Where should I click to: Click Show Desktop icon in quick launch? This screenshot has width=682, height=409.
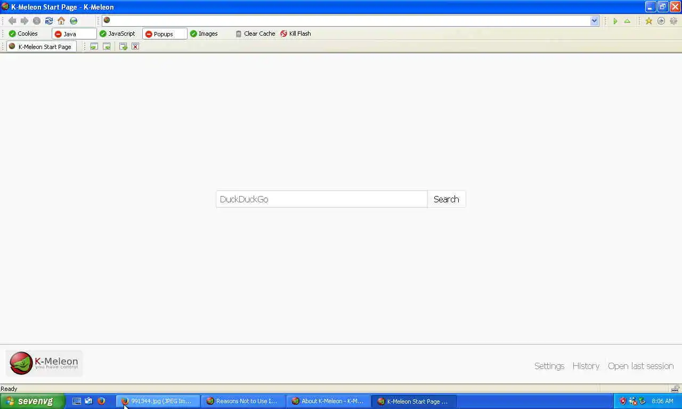point(77,401)
